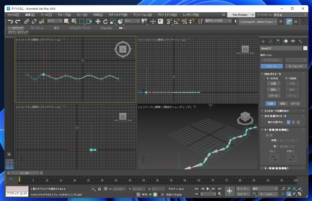Click the pink MAXScript listener swatch
Image resolution: width=312 pixels, height=201 pixels.
click(x=17, y=188)
